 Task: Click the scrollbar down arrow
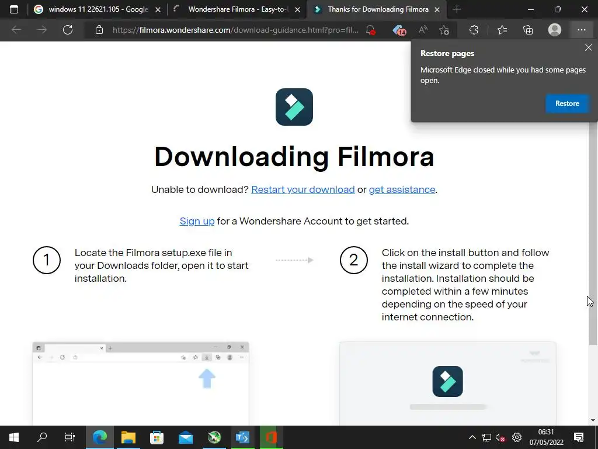[x=593, y=420]
